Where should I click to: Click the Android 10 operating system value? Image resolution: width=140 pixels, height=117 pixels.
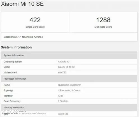pyautogui.click(x=64, y=62)
